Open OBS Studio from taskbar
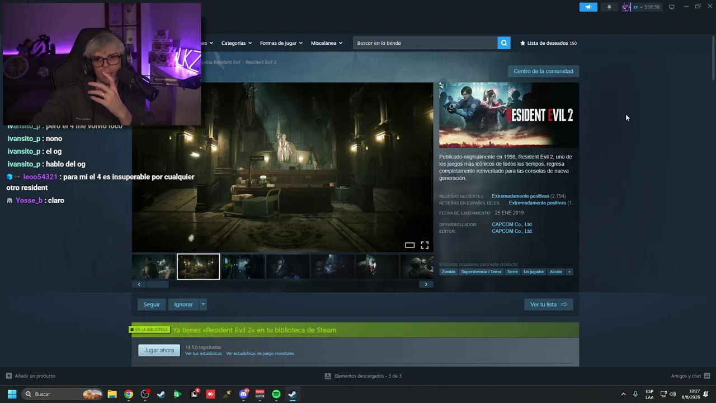The width and height of the screenshot is (716, 403). click(x=145, y=394)
